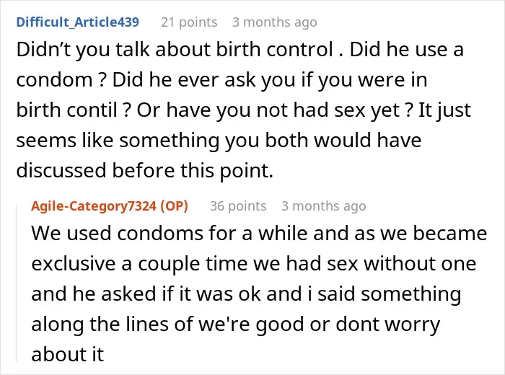The height and width of the screenshot is (375, 505).
Task: Click the phrase 'It just' in first comment
Action: click(444, 111)
